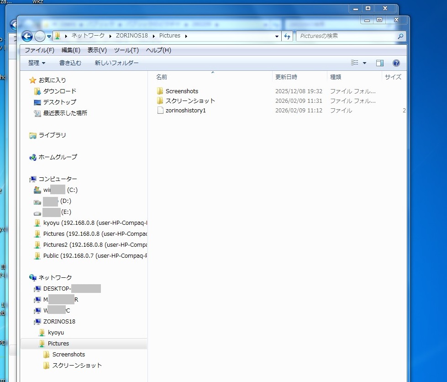Select the zorinoshistory1 file
The width and height of the screenshot is (447, 382).
[185, 110]
